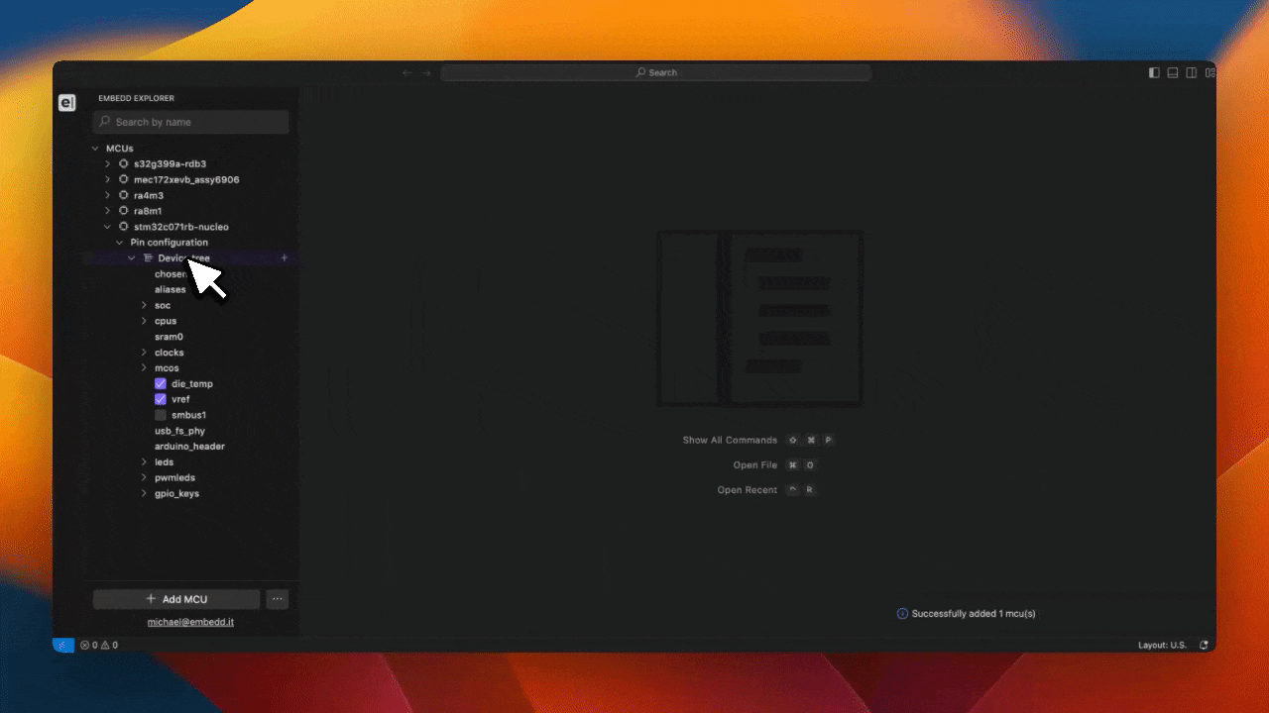
Task: Expand the soc node
Action: click(145, 305)
